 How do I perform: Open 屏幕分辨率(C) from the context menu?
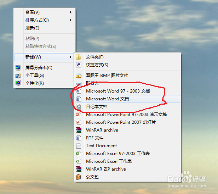[x=44, y=68]
